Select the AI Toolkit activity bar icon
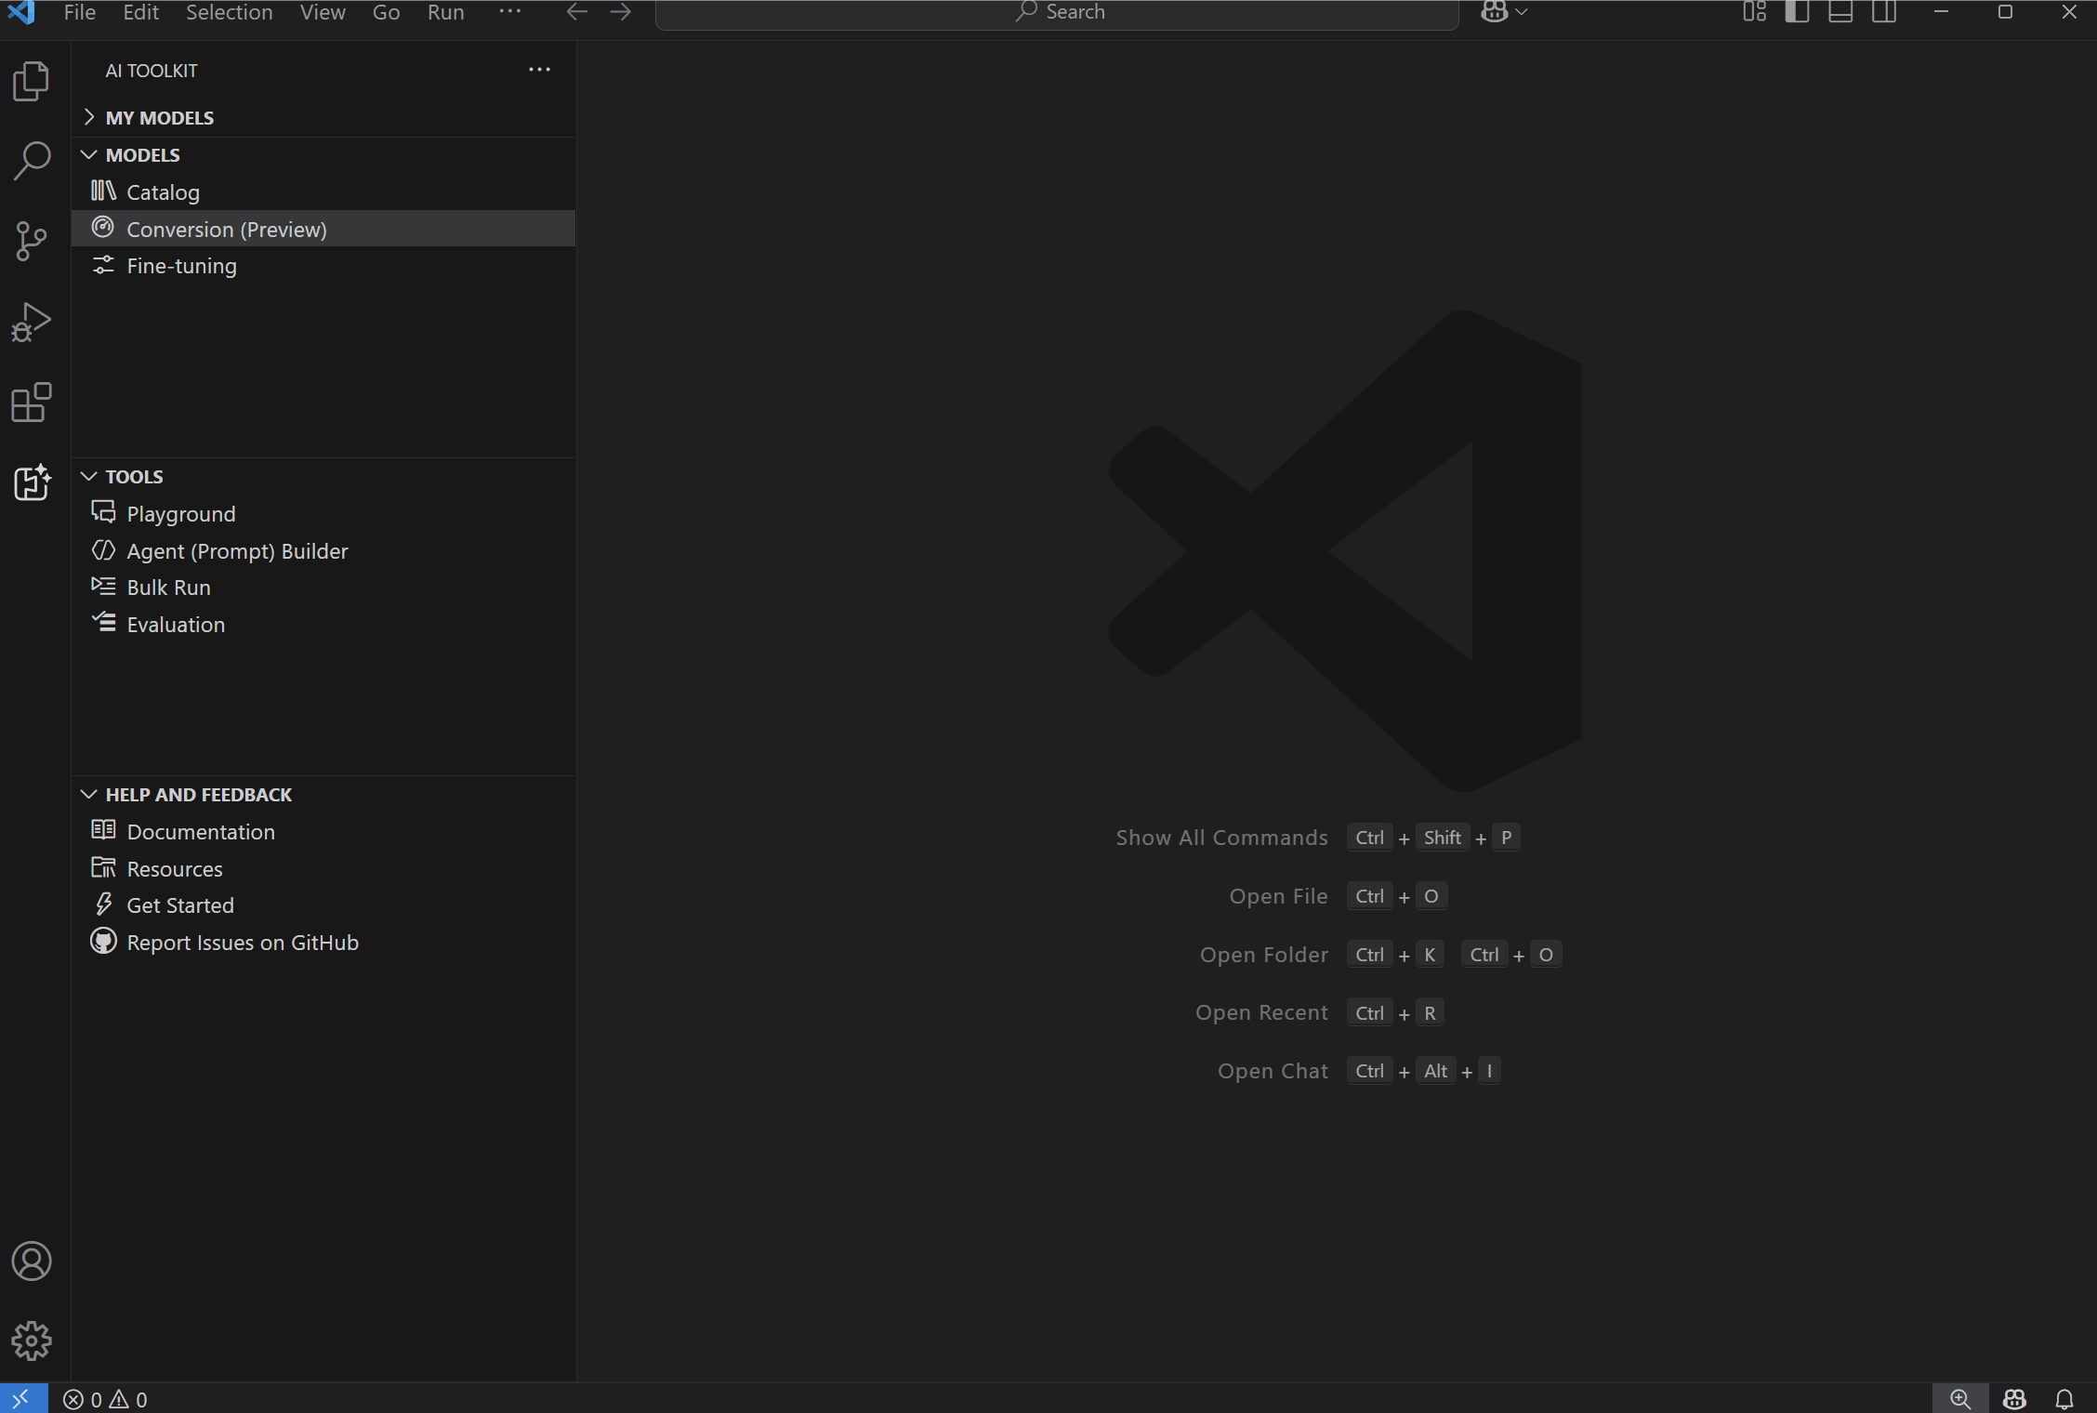 pos(32,482)
